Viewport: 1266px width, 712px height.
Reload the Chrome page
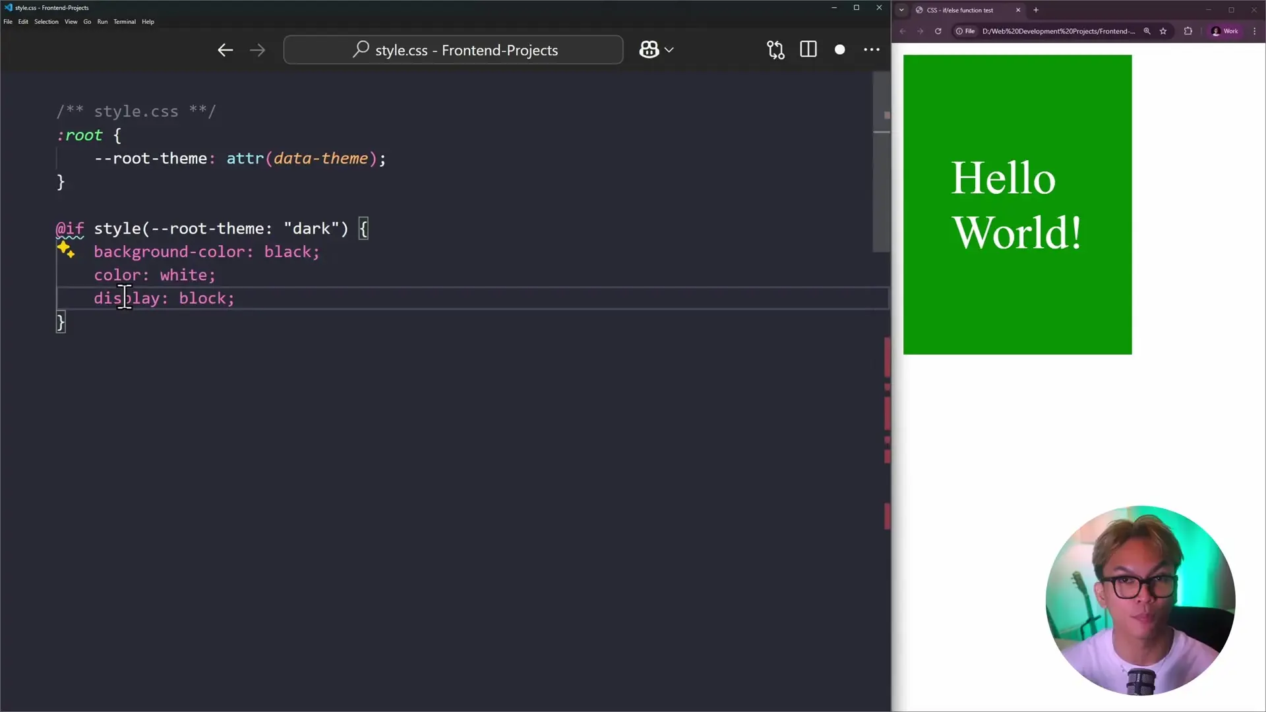pyautogui.click(x=938, y=31)
